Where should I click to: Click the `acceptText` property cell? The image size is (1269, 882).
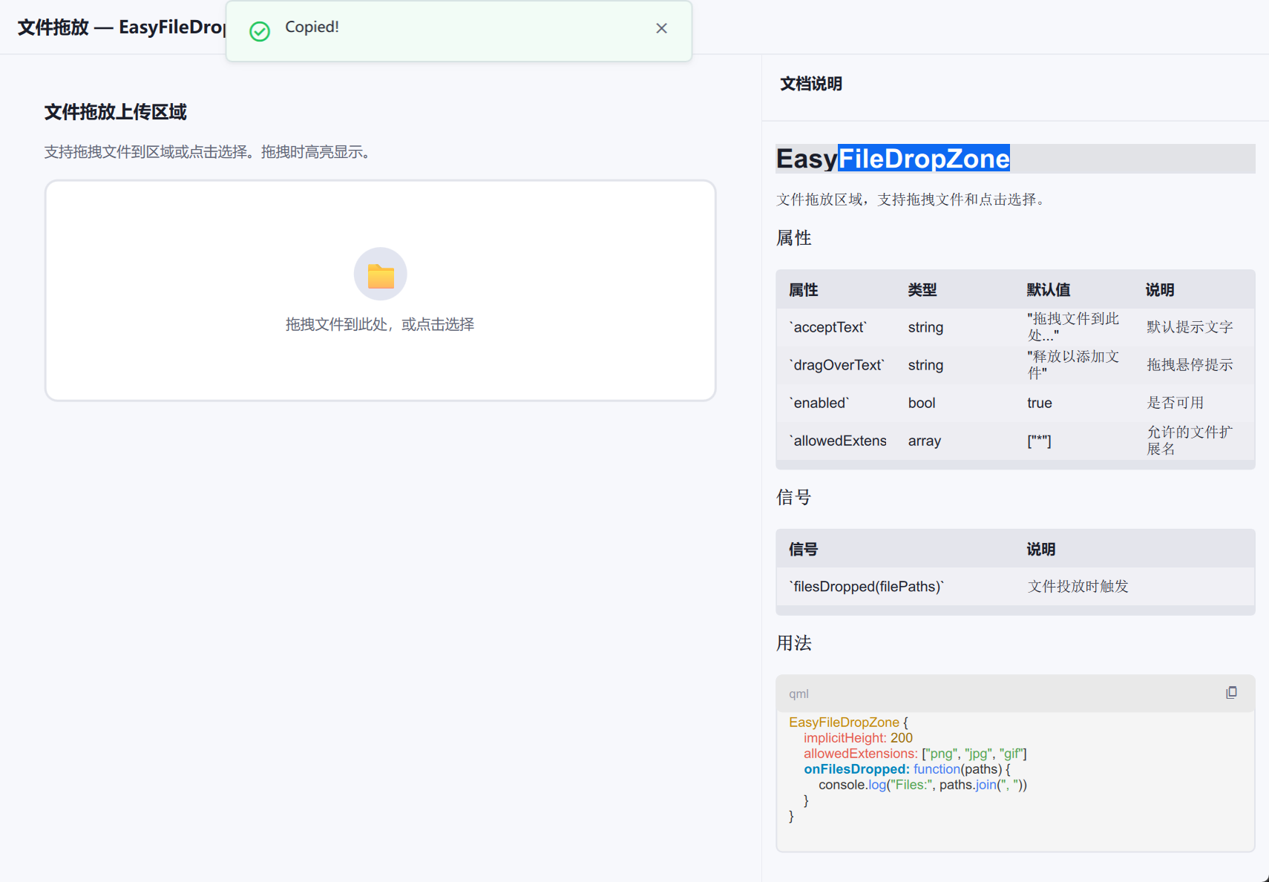[828, 327]
